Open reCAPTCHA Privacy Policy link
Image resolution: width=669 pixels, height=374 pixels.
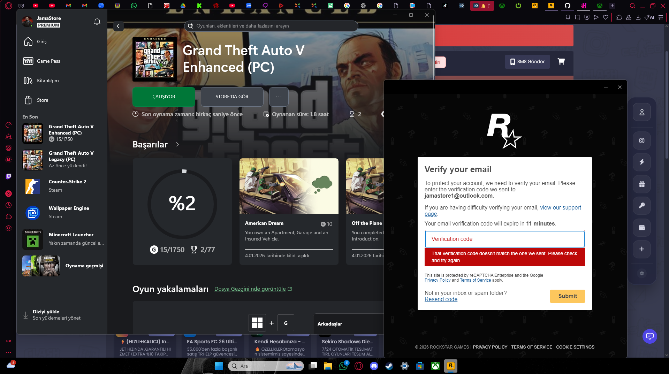[438, 280]
